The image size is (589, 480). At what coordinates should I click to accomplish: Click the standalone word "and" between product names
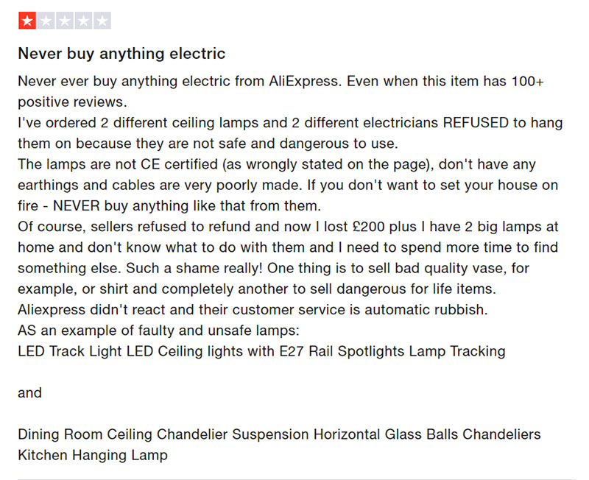pyautogui.click(x=30, y=392)
